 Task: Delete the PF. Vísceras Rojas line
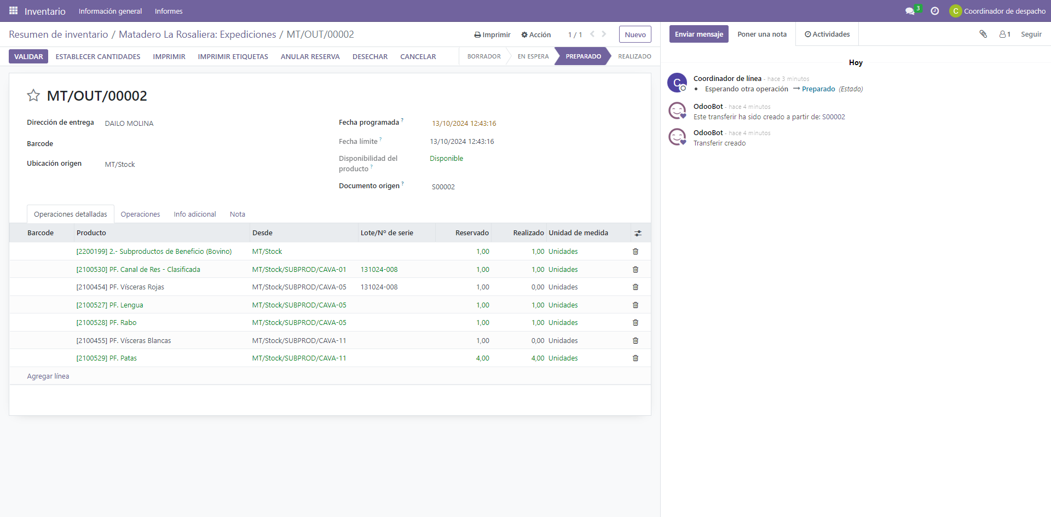pos(636,287)
